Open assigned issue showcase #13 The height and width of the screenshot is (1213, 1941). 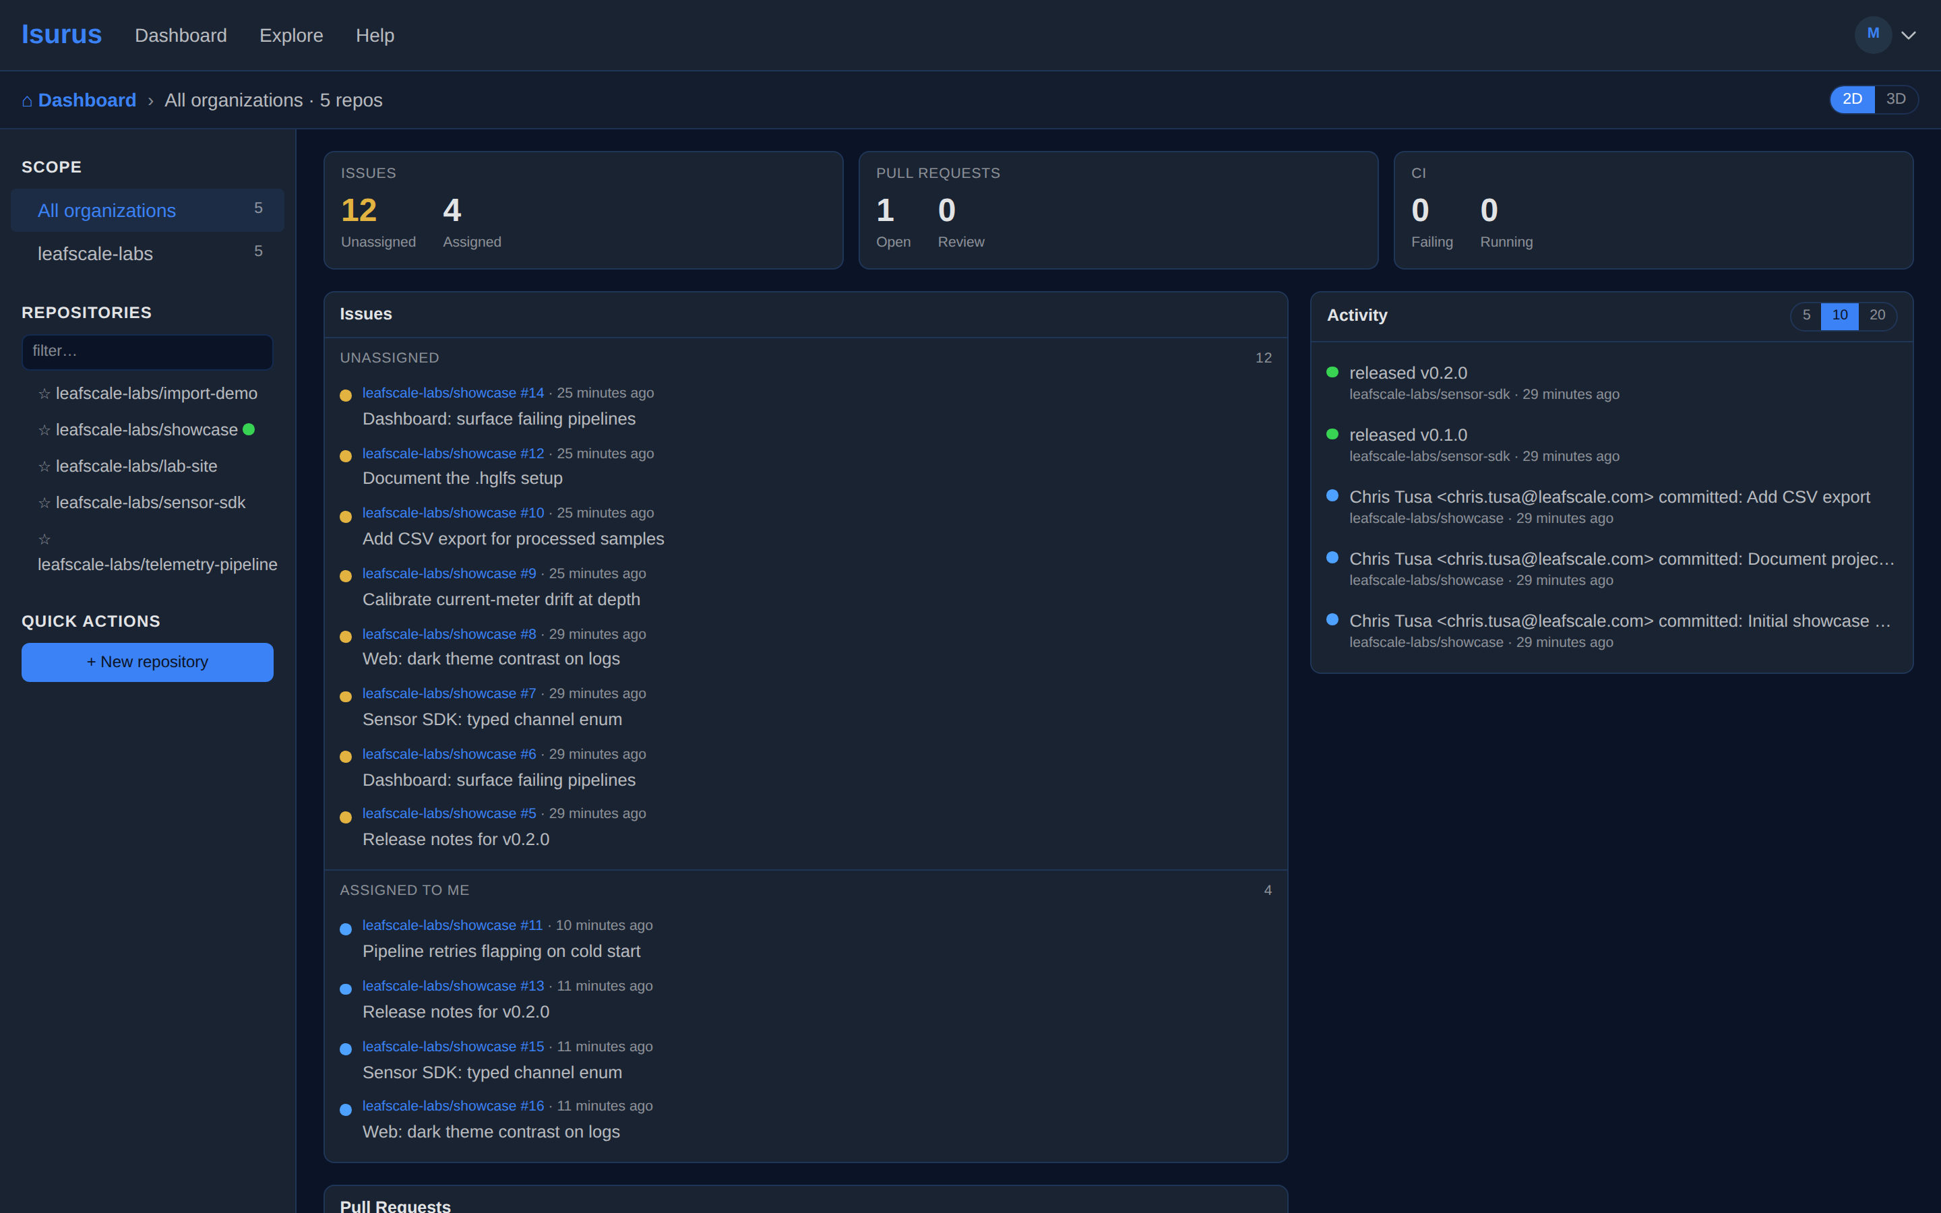coord(453,986)
